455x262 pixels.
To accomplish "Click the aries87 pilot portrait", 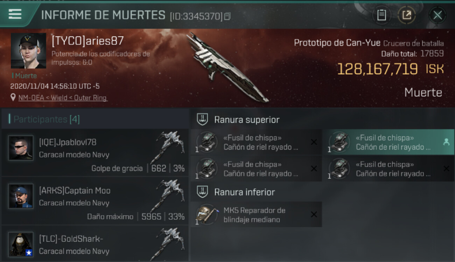I will point(28,51).
